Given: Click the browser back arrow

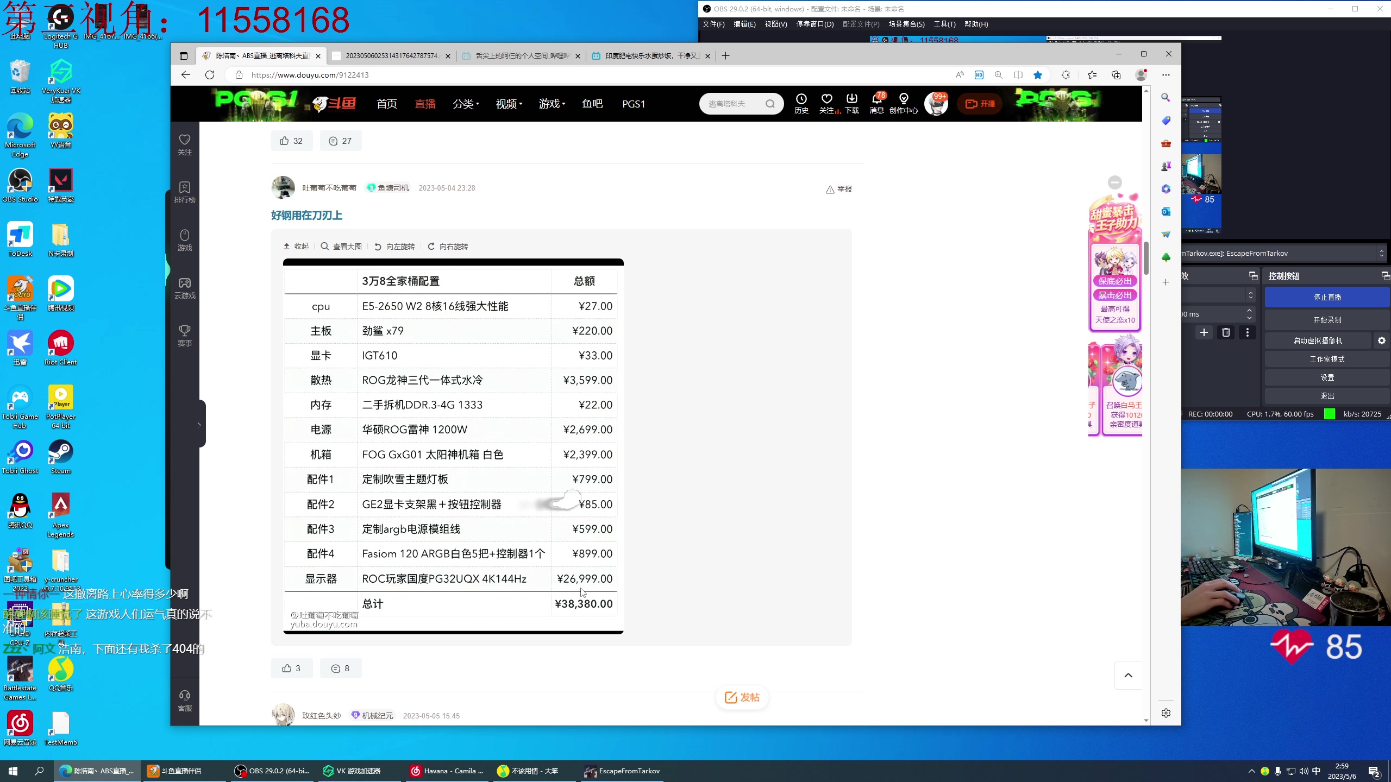Looking at the screenshot, I should pos(186,75).
